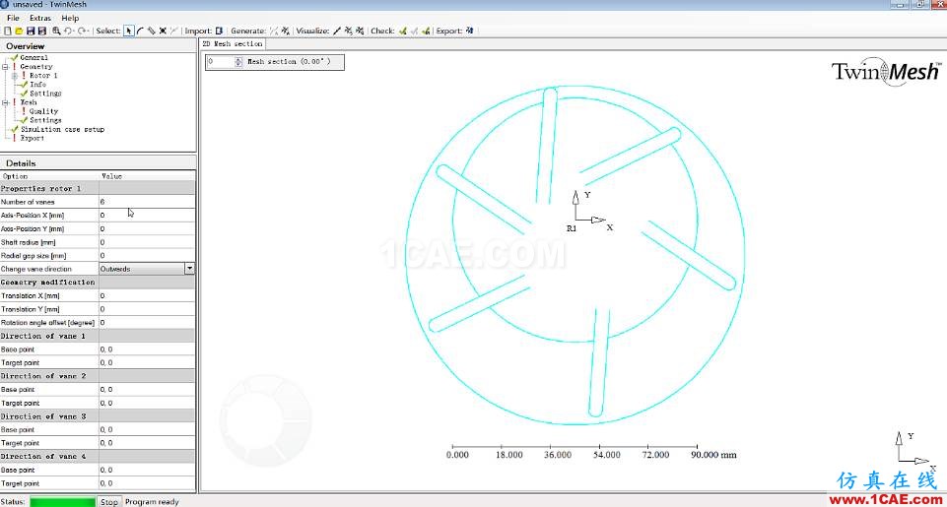Select the Mesh tree item

(x=29, y=102)
